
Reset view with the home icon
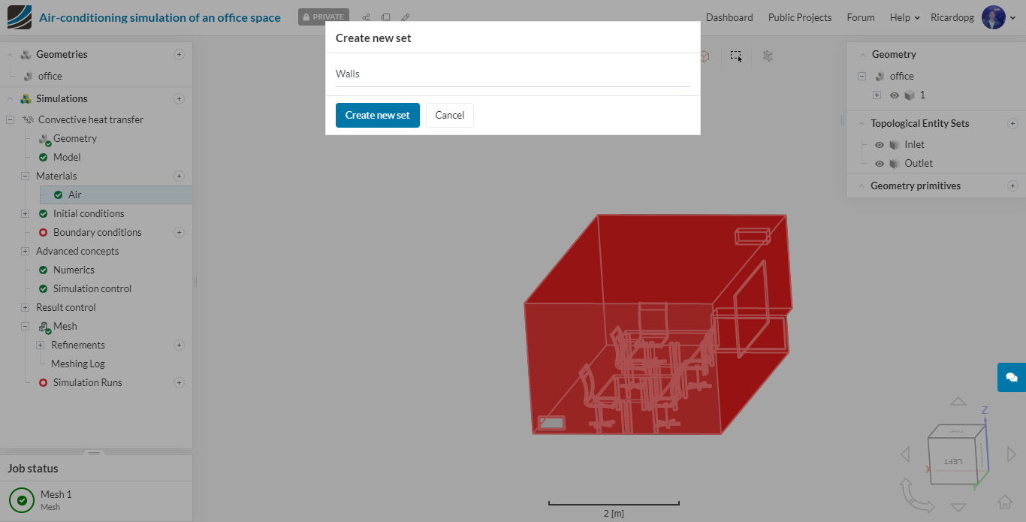click(x=1005, y=502)
